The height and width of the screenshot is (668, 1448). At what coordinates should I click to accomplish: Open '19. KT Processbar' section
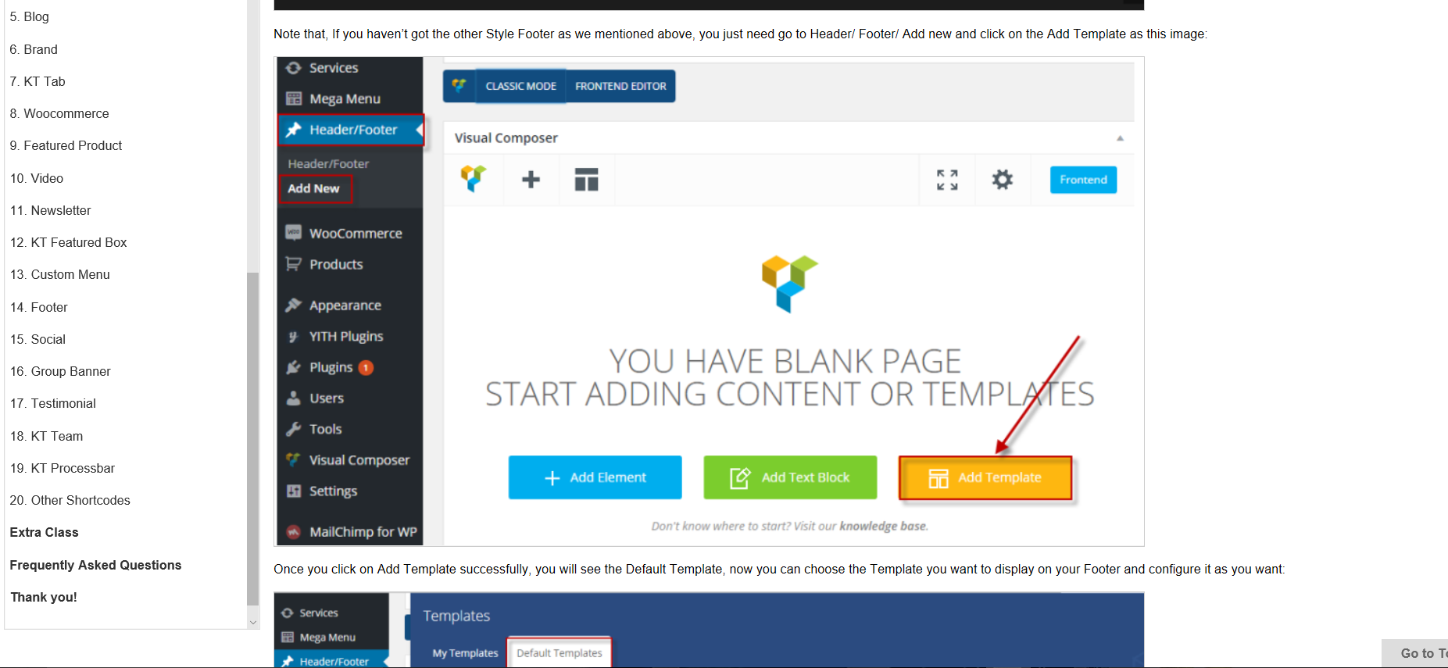coord(63,468)
